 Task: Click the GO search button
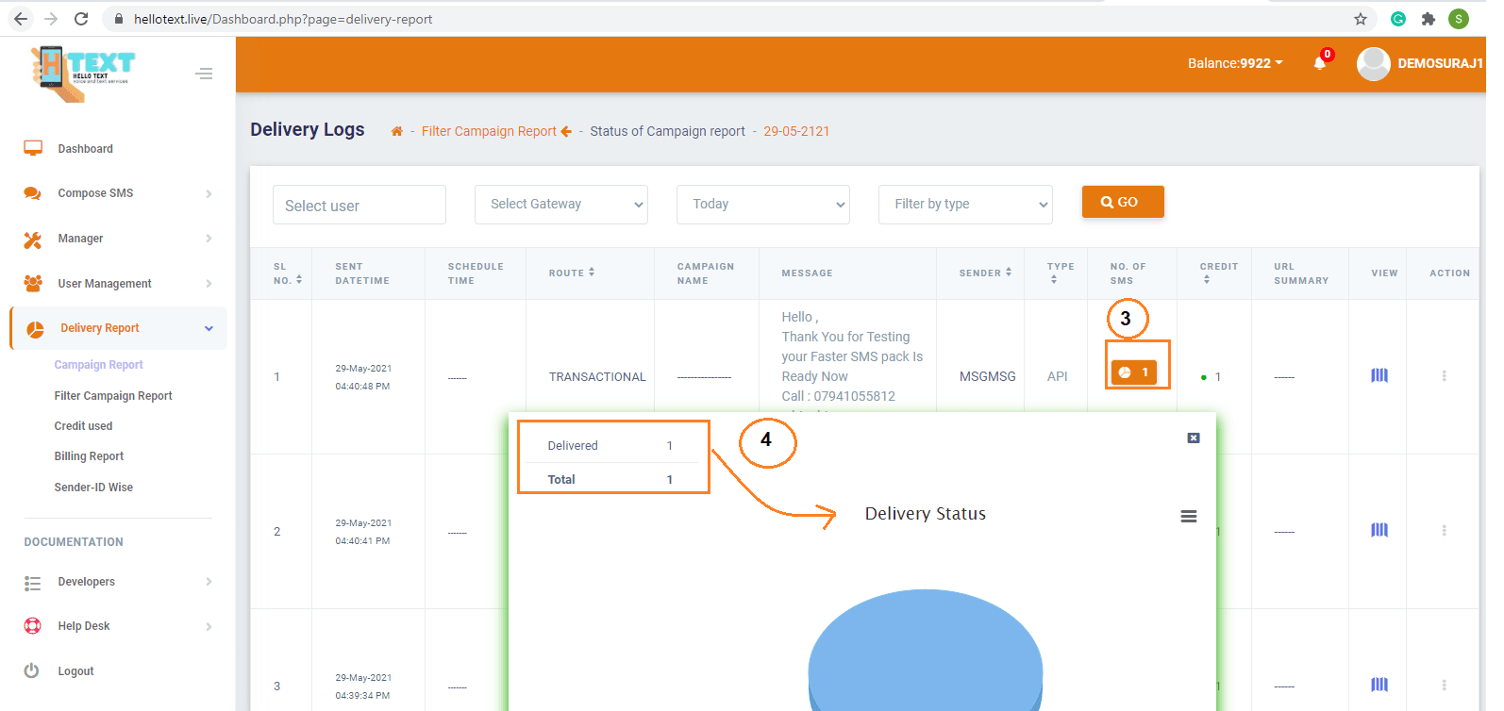(1122, 202)
